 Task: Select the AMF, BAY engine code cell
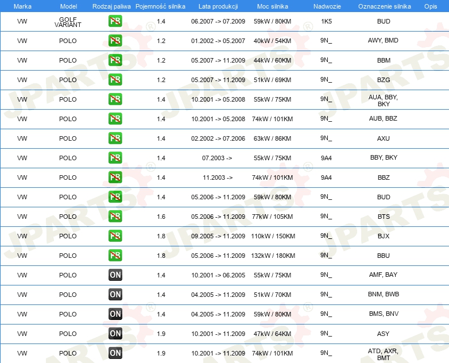383,275
